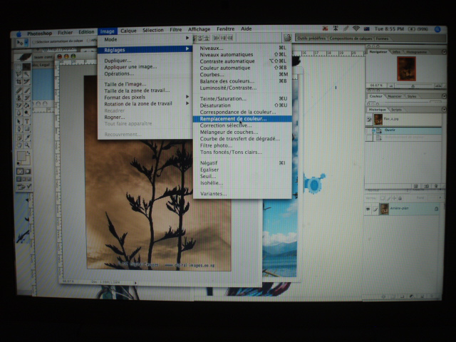Open the tool preset picker arrow
456x342 pixels.
tap(26, 43)
